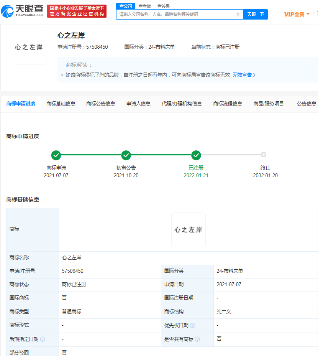Open the 无效宣告 link

tap(244, 75)
